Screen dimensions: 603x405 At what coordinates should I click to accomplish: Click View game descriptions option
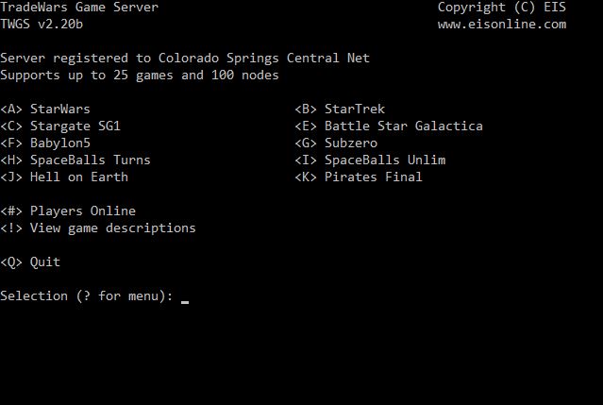tap(98, 228)
